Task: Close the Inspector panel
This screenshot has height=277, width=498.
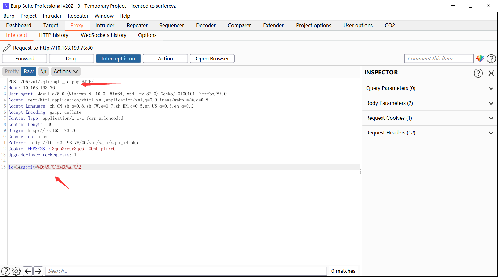Action: (491, 73)
